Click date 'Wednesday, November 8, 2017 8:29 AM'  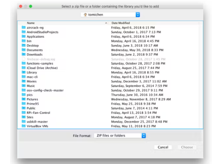[141, 99]
